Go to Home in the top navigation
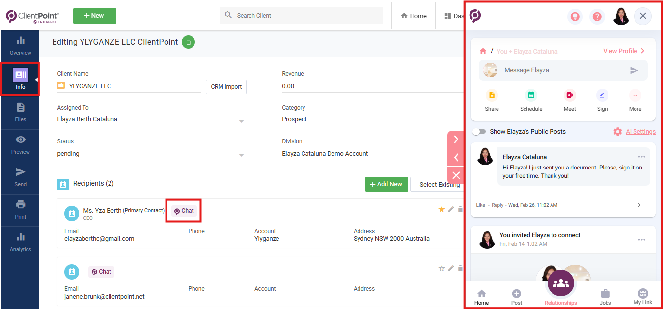 click(414, 16)
